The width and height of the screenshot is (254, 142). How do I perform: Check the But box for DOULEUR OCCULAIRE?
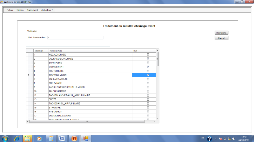click(x=148, y=116)
